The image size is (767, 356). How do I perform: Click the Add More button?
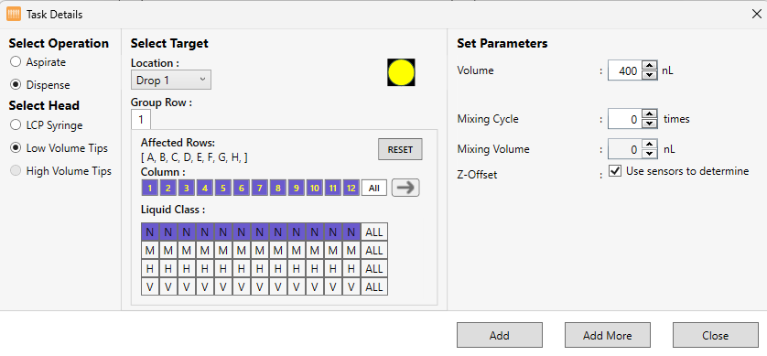608,336
